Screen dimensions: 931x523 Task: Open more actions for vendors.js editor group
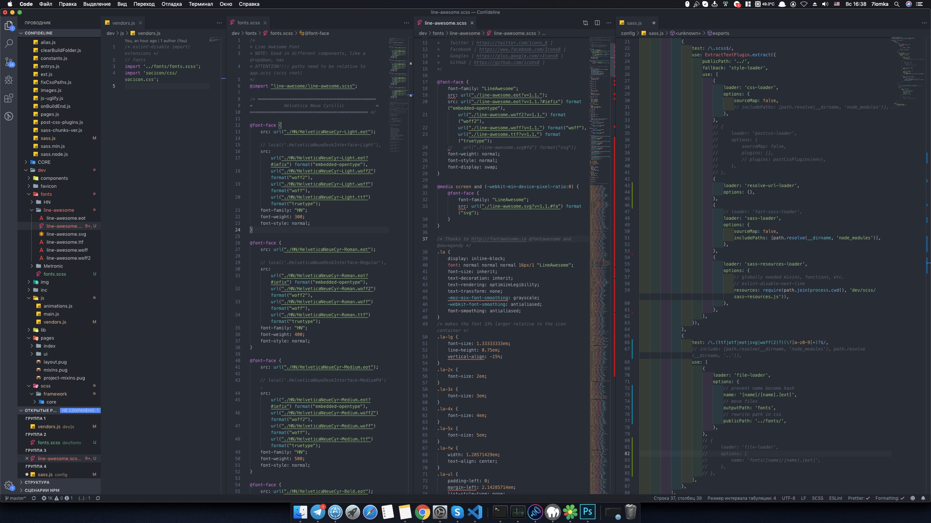(x=219, y=23)
